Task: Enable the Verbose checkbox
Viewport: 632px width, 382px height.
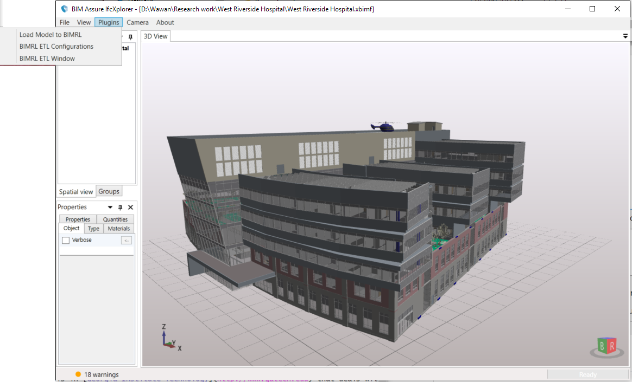Action: pyautogui.click(x=66, y=241)
